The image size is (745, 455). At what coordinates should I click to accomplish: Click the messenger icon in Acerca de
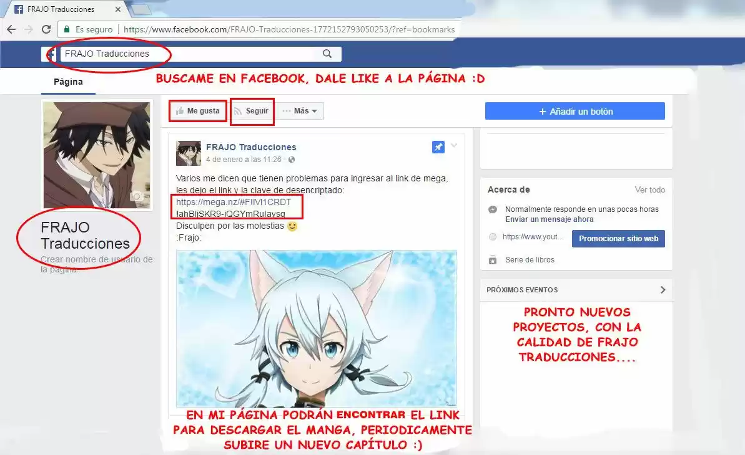pos(493,209)
